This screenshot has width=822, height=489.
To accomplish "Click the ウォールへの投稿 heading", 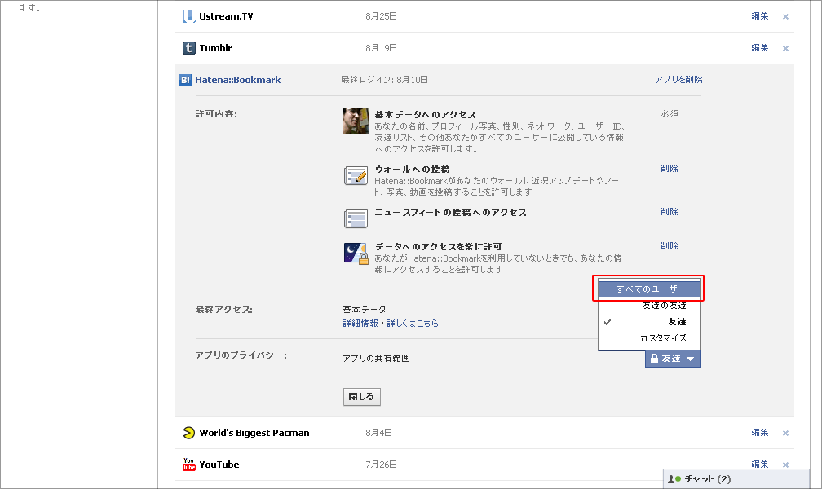I will pos(412,170).
